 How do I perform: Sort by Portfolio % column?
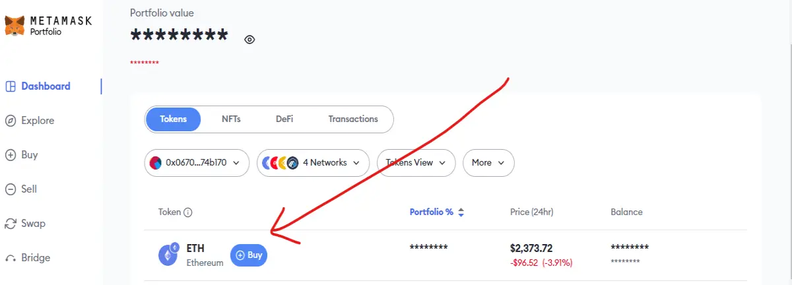(x=437, y=212)
